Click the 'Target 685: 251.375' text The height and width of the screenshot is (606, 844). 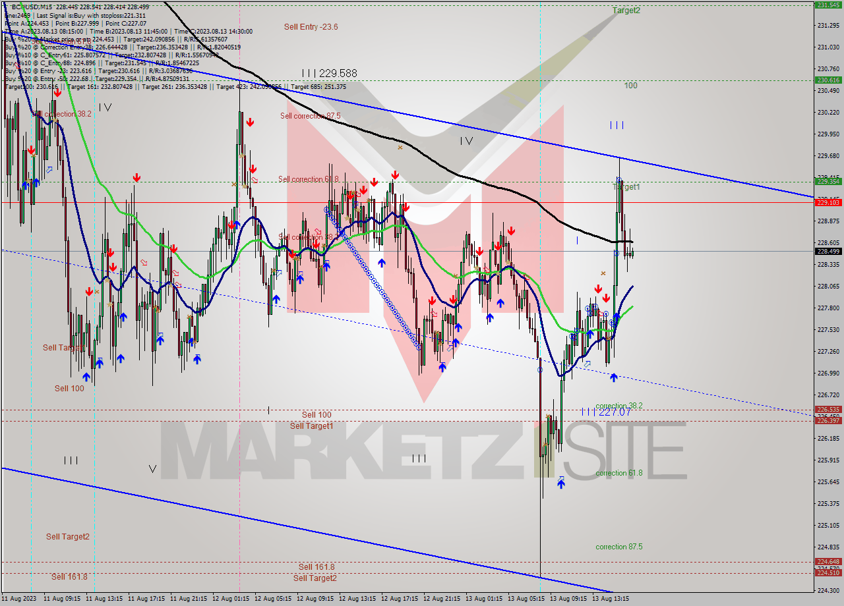point(318,86)
